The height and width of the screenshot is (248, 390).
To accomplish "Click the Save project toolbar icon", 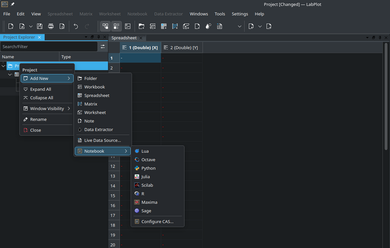I will click(40, 26).
